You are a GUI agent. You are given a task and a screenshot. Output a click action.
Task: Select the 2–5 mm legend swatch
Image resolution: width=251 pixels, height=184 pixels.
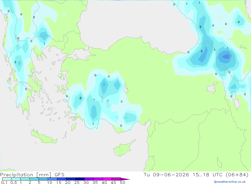point(34,179)
